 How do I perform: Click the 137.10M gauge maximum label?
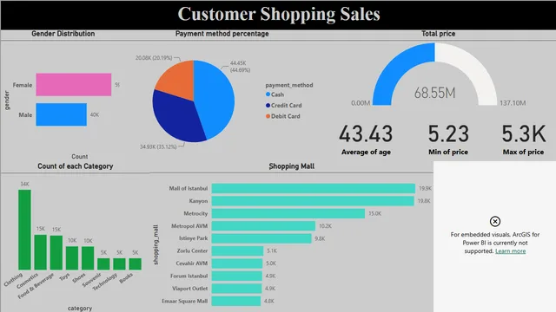tap(513, 103)
